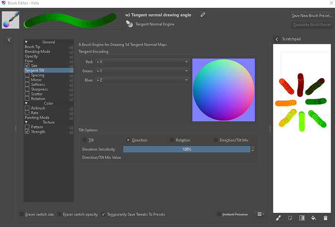This screenshot has height=227, width=335.
Task: Fill scratchpad area with current preset icon
Action: pyautogui.click(x=290, y=218)
